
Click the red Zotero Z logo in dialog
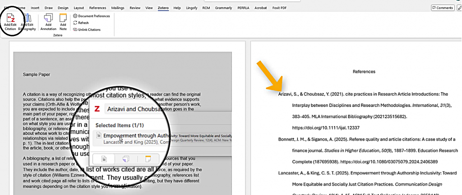click(x=97, y=109)
